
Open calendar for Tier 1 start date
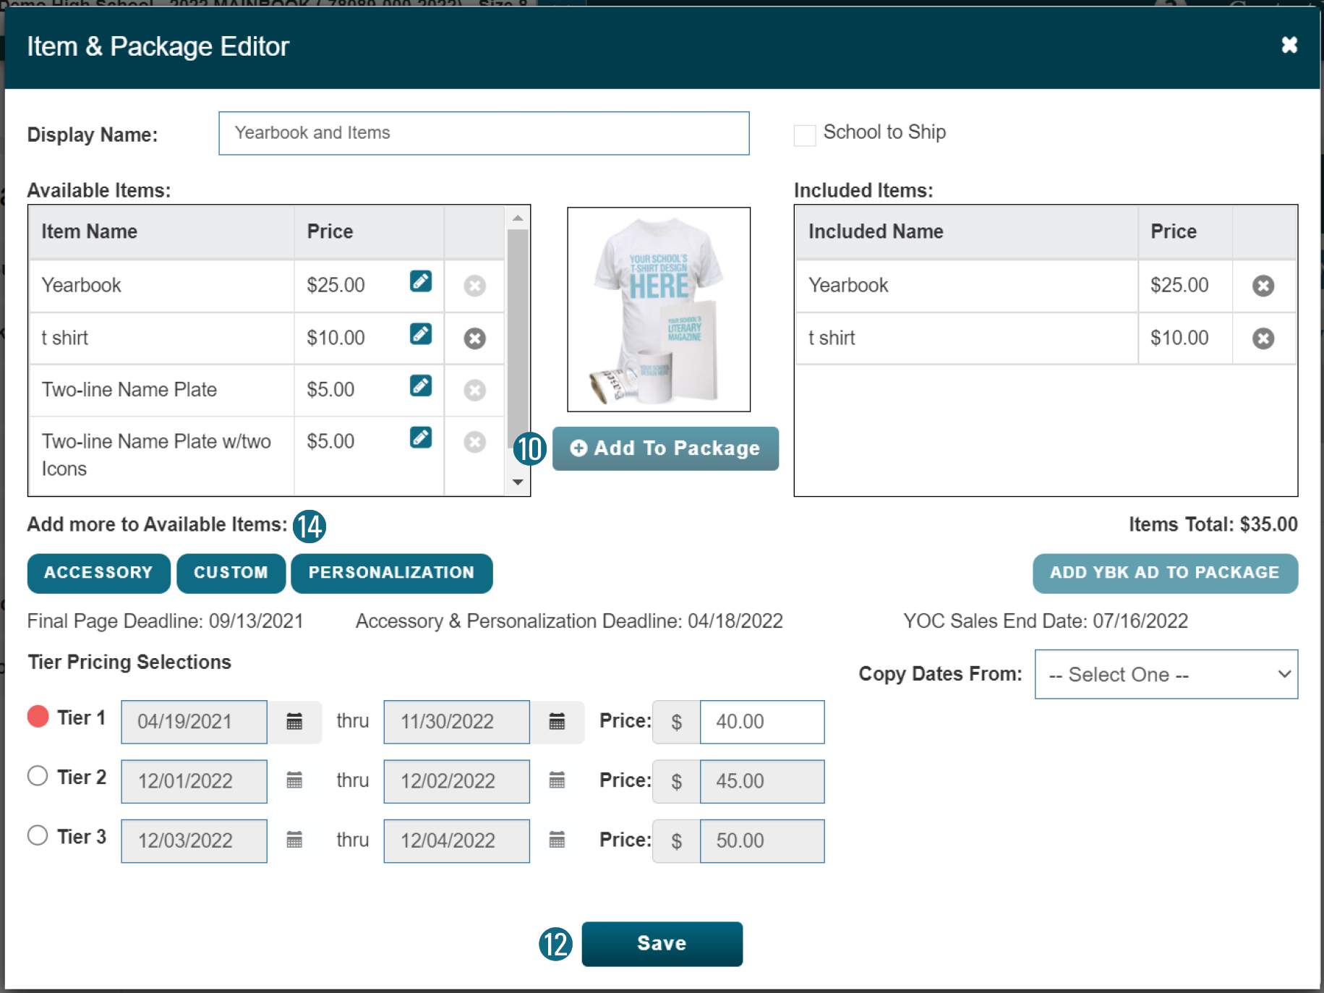click(294, 721)
